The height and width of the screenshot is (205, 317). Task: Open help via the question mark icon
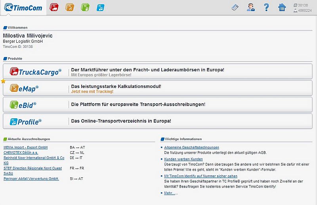point(266,7)
